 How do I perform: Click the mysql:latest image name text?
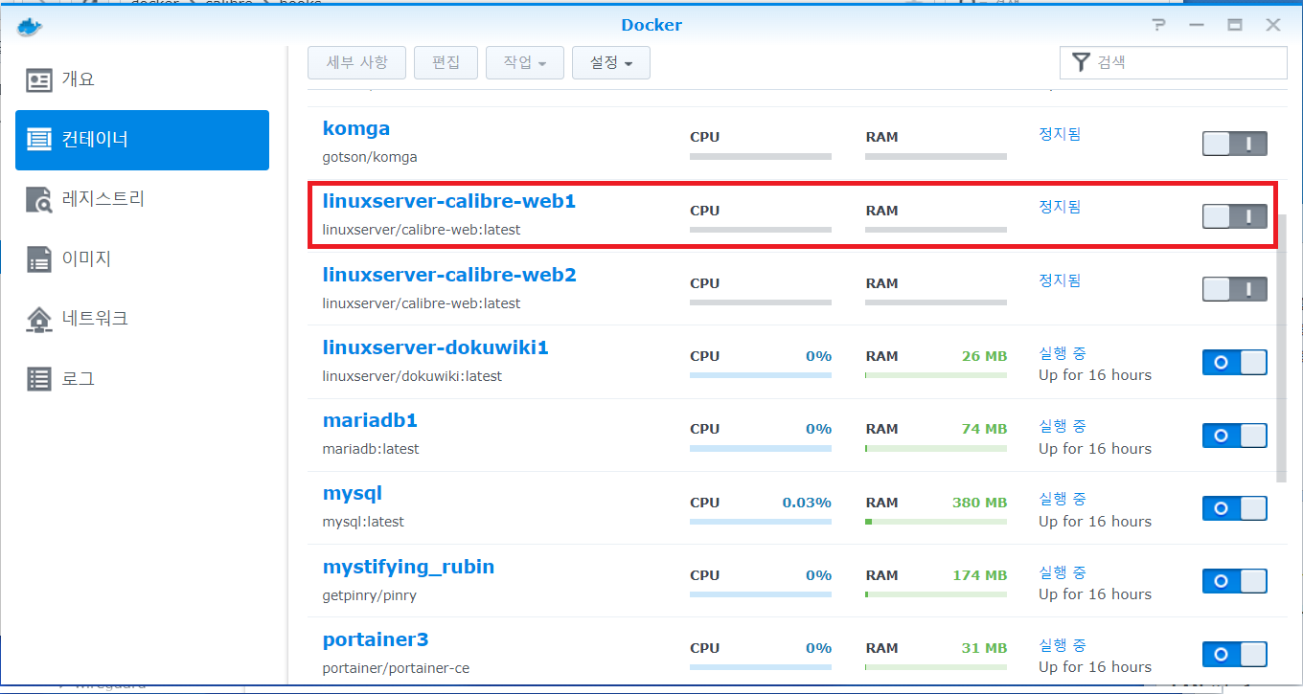pos(363,522)
